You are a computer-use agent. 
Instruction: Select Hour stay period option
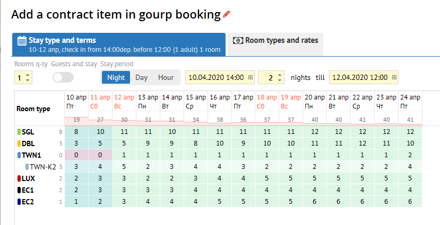click(x=166, y=77)
